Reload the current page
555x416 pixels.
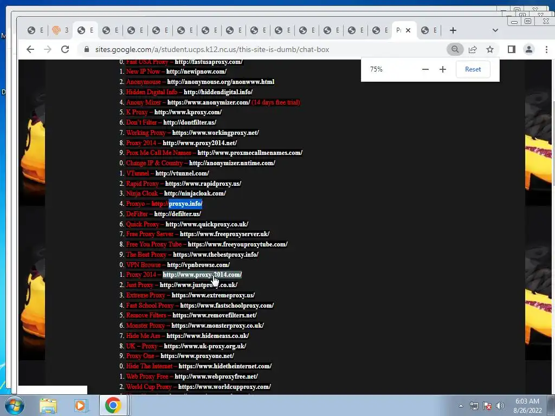pyautogui.click(x=65, y=49)
